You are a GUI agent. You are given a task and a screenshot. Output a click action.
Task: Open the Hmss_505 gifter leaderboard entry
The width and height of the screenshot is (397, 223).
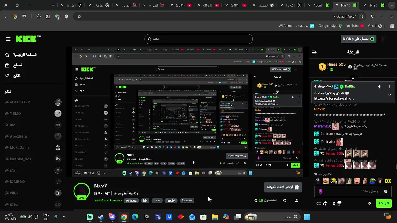tap(332, 67)
